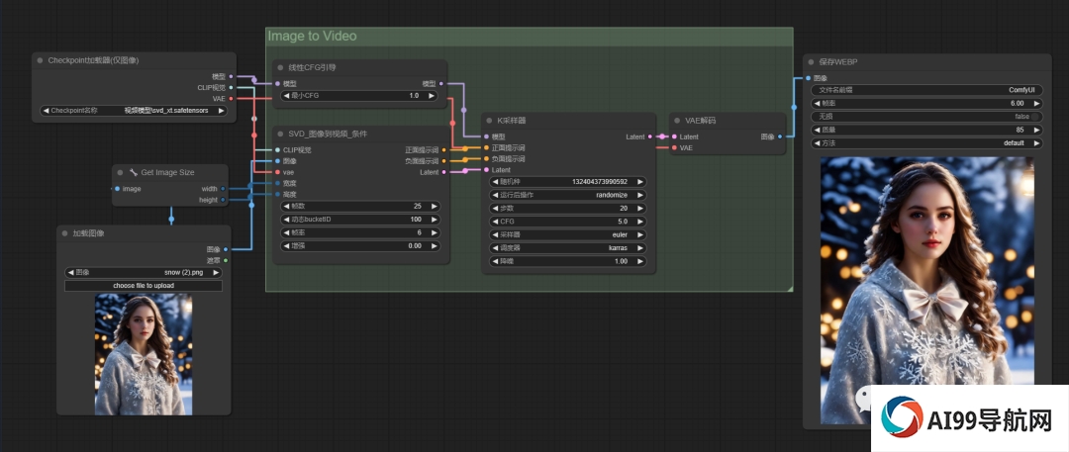Viewport: 1069px width, 452px height.
Task: Click the CLIP视觉 output socket on Checkpoint加载器
Action: coord(231,87)
